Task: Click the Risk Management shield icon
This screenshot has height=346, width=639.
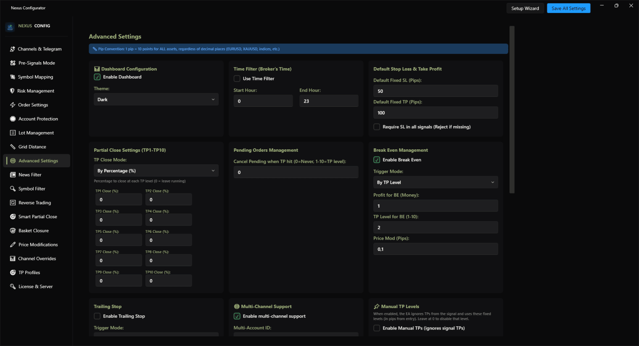Action: coord(12,91)
